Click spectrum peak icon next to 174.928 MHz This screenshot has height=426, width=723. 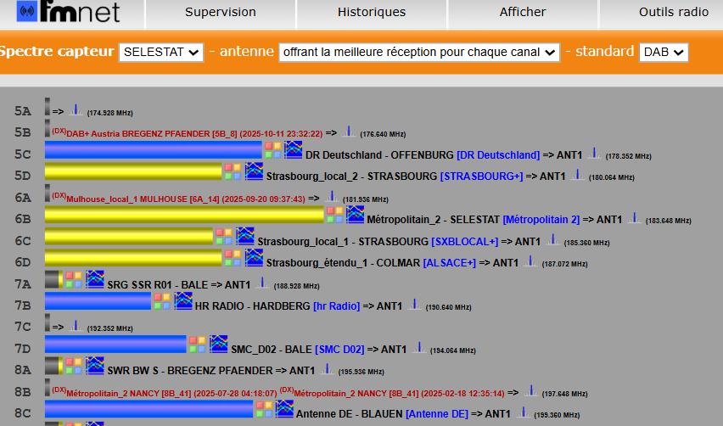click(x=76, y=110)
